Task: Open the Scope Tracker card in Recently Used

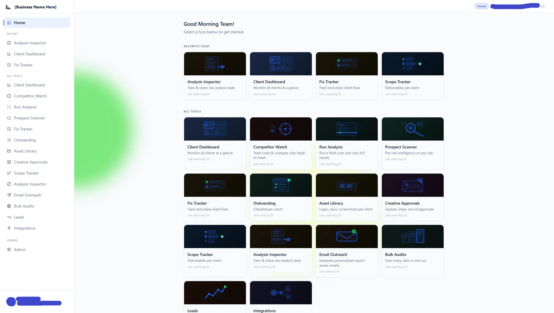Action: (x=413, y=76)
